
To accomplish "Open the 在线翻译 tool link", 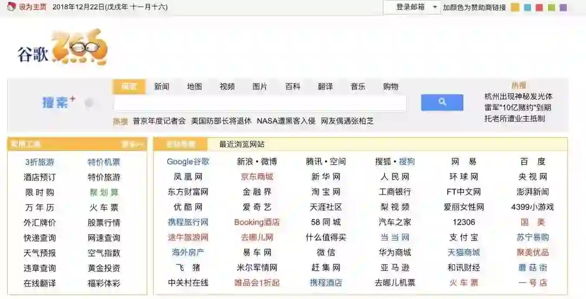I will pyautogui.click(x=40, y=283).
